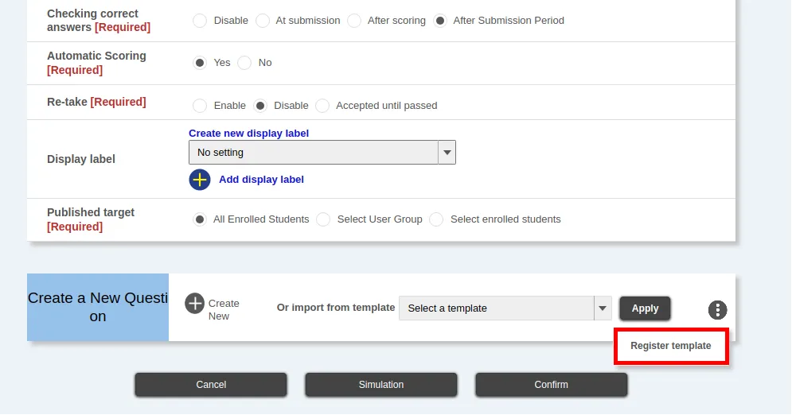Click the Create New plus icon
This screenshot has height=415, width=792.
click(x=195, y=304)
